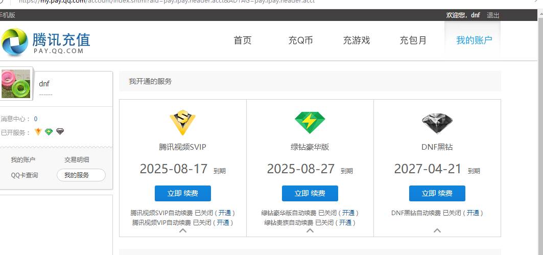
Task: Click 立即续费 for 腾讯视频SVIP
Action: point(182,193)
